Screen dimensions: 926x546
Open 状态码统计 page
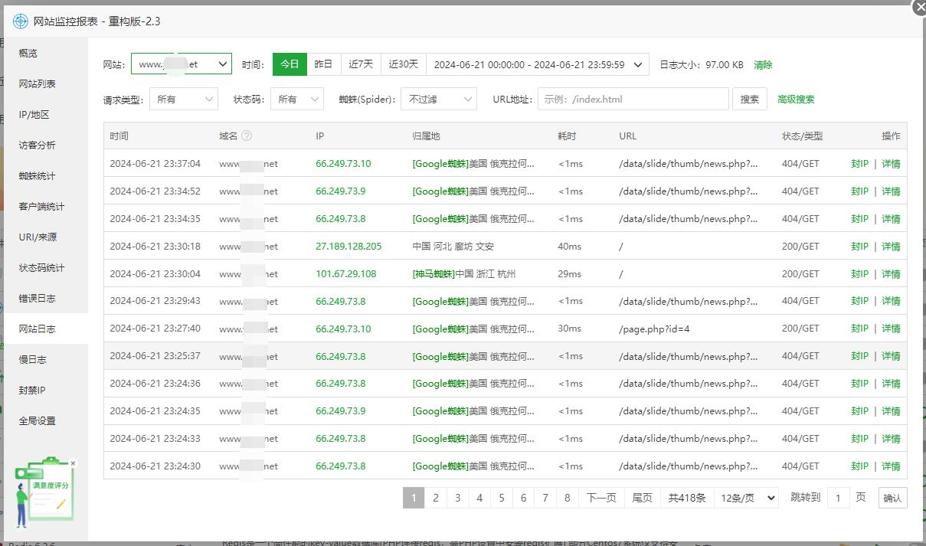pos(45,268)
